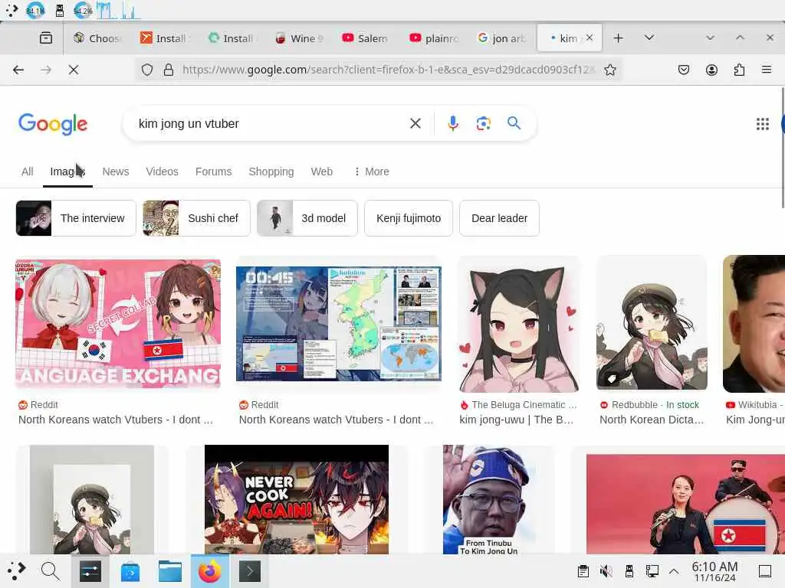Screen dimensions: 785x588
Task: Select the Videos results tab
Action: point(163,171)
